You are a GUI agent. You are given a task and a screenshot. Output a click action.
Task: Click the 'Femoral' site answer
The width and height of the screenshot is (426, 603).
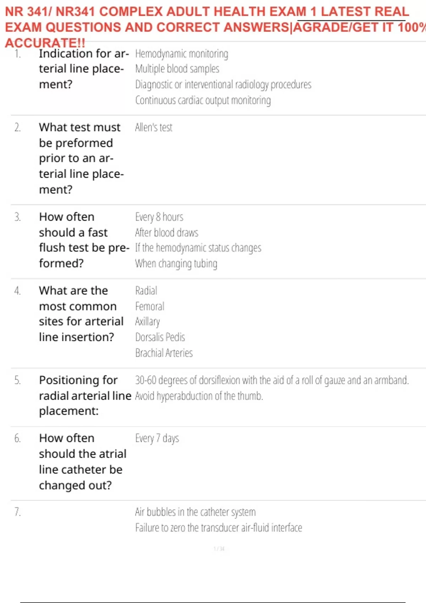[149, 306]
